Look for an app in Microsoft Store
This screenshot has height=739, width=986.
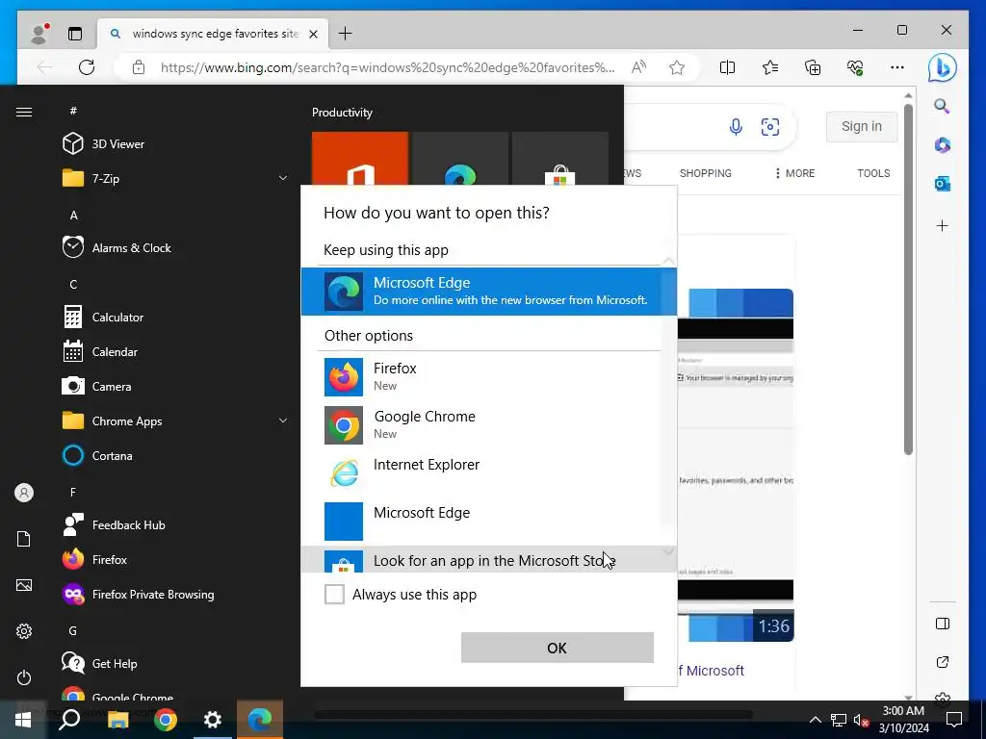coord(488,559)
